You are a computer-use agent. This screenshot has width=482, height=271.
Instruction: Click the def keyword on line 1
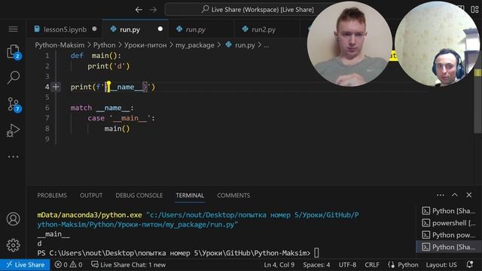coord(77,56)
